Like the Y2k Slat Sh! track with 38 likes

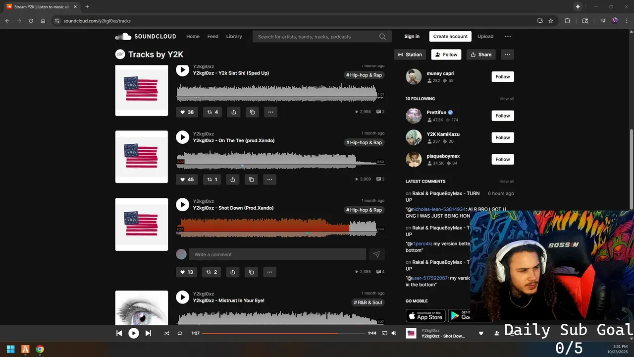[x=187, y=112]
